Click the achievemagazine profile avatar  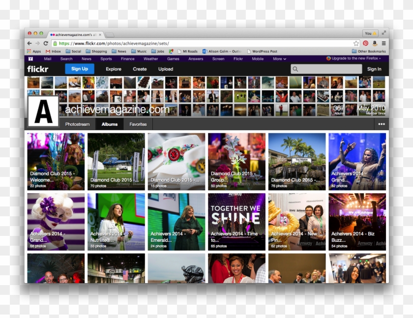(x=43, y=111)
